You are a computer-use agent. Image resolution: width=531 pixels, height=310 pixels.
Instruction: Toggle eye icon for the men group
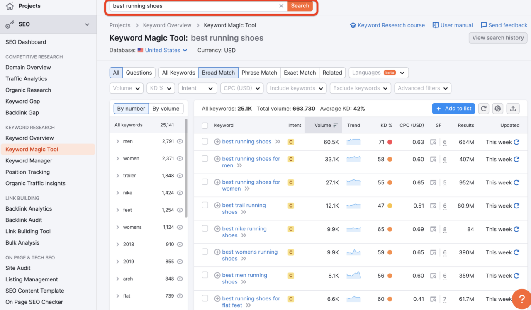[x=180, y=141]
